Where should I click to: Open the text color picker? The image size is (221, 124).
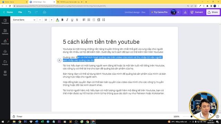point(57,20)
